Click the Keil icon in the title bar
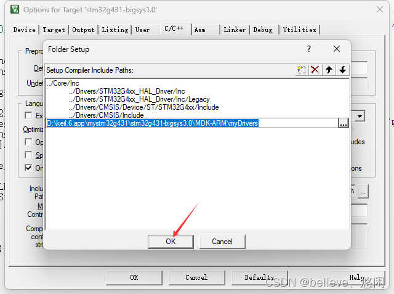 [15, 10]
